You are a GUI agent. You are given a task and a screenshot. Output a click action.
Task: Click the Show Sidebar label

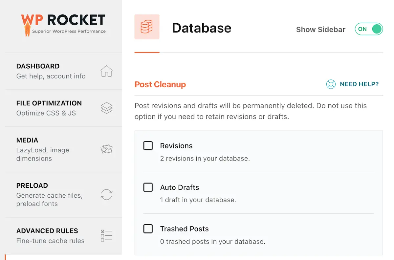tap(320, 30)
